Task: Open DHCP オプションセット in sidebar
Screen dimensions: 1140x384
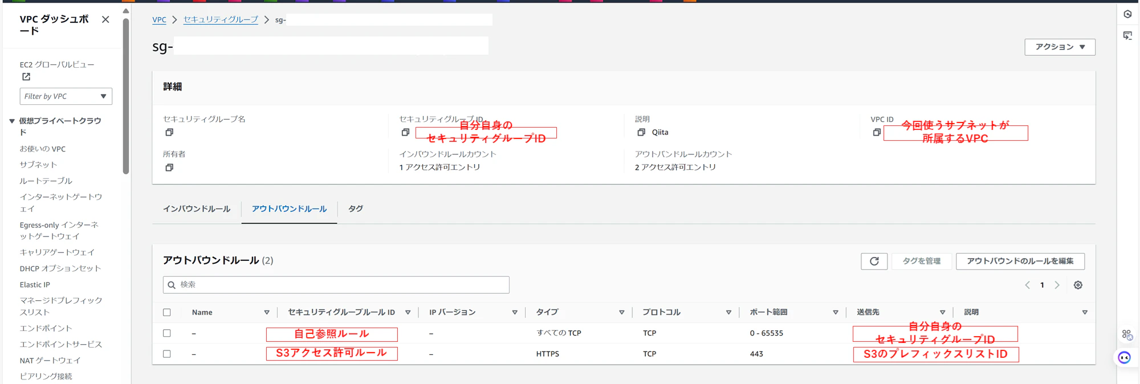Action: [60, 268]
